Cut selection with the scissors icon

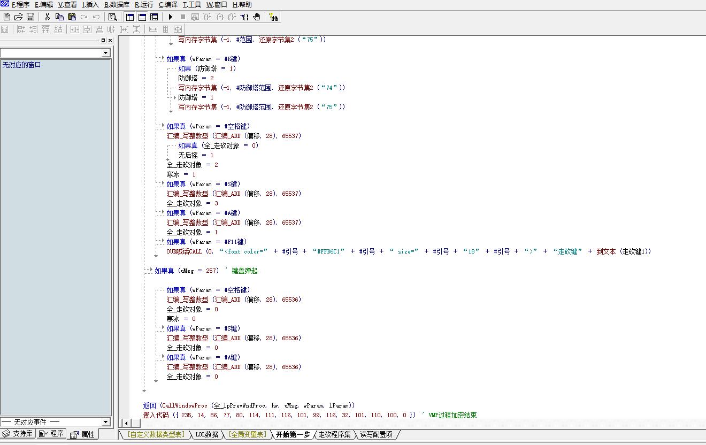47,17
